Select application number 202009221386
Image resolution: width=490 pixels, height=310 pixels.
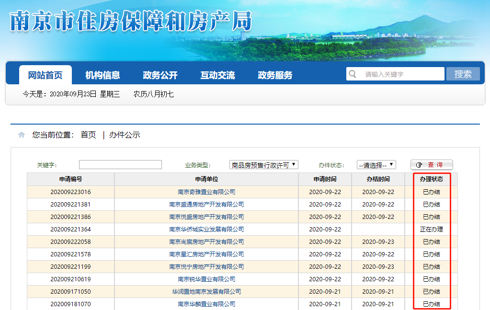[70, 217]
